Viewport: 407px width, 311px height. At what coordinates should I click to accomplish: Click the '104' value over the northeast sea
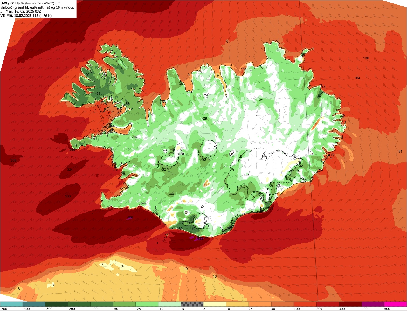(x=357, y=78)
